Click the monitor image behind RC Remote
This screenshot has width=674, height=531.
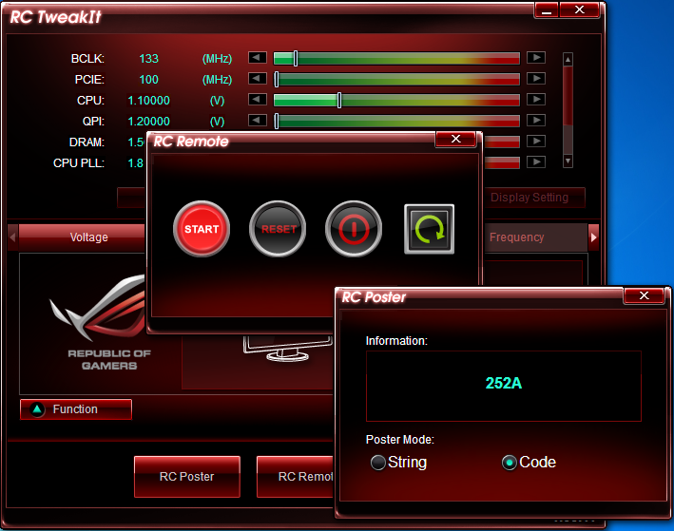click(288, 348)
